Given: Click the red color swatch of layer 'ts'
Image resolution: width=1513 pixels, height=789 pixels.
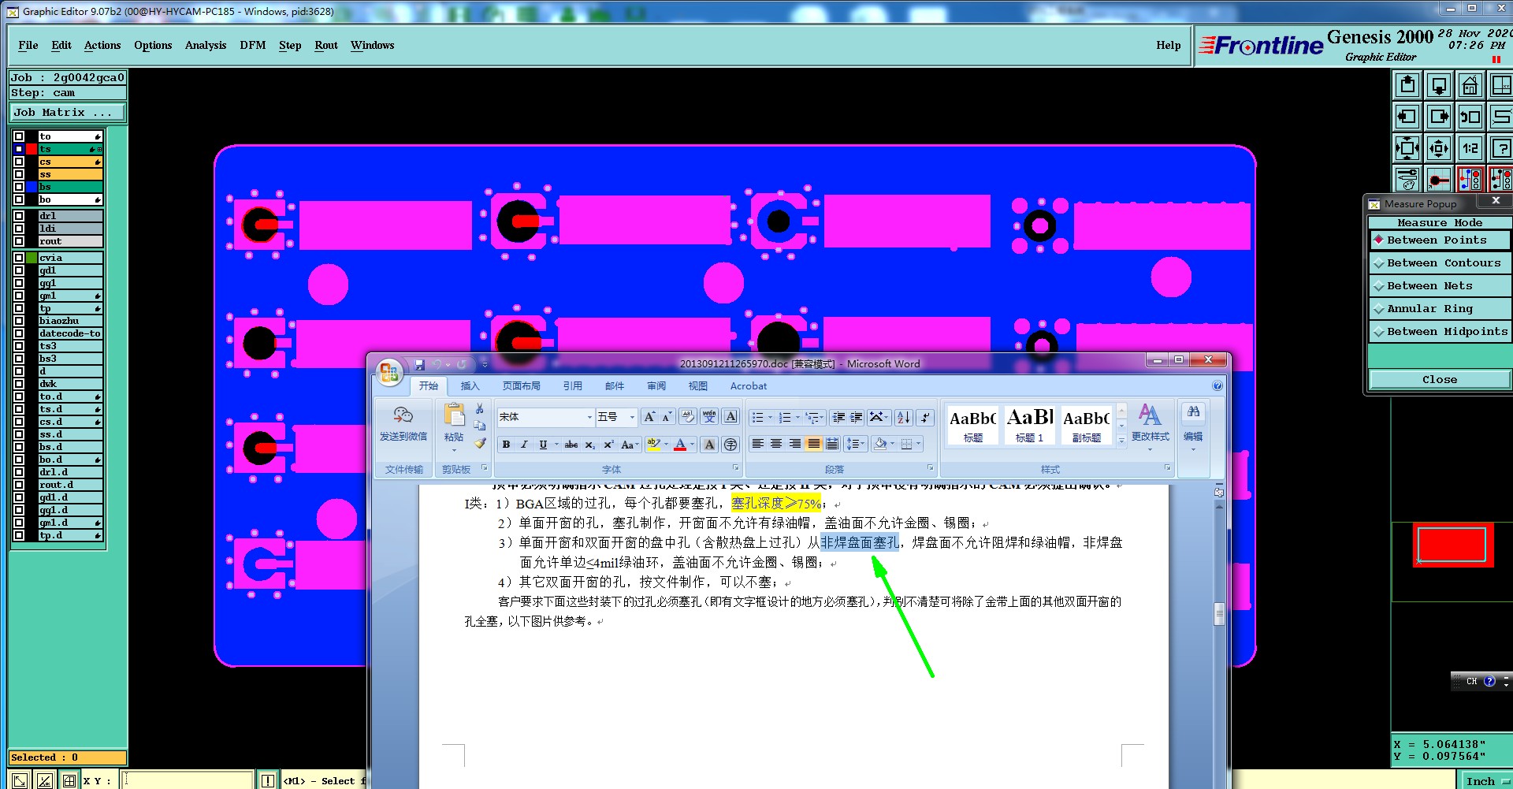Looking at the screenshot, I should click(x=32, y=149).
